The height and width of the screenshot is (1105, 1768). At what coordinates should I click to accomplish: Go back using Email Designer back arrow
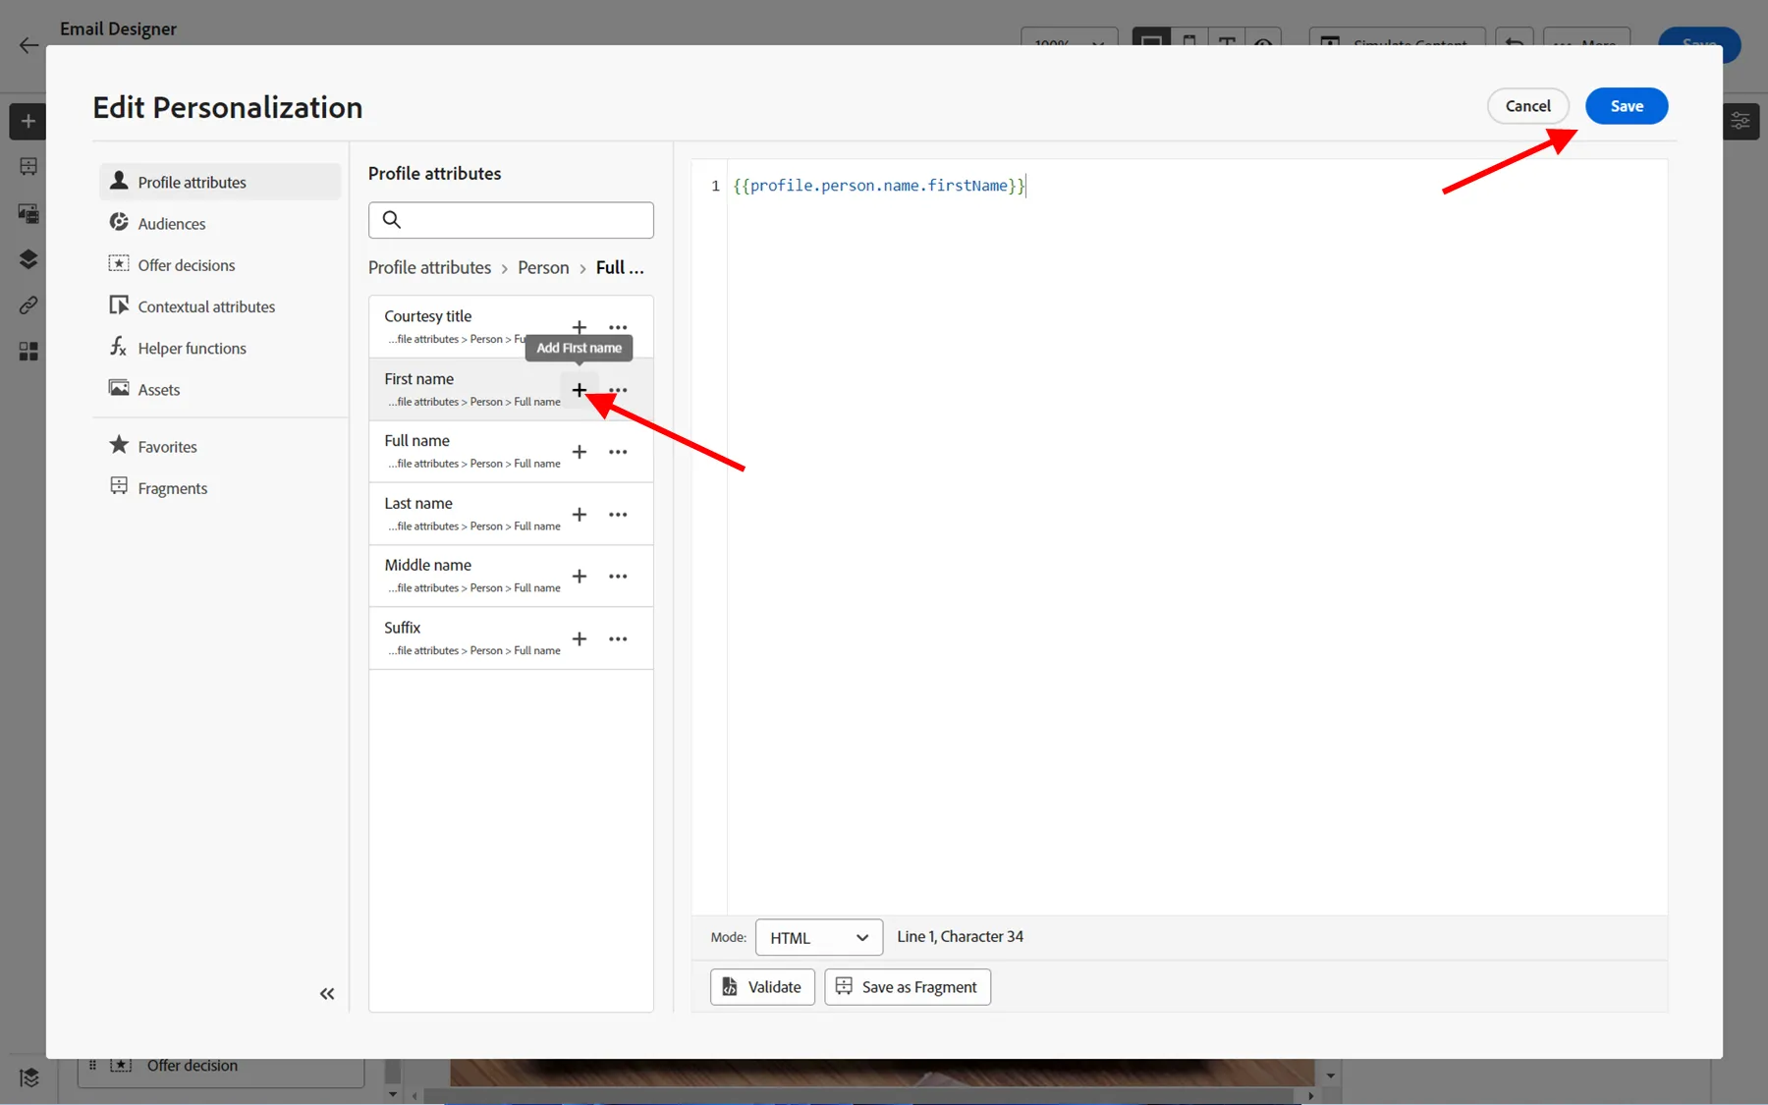click(28, 45)
